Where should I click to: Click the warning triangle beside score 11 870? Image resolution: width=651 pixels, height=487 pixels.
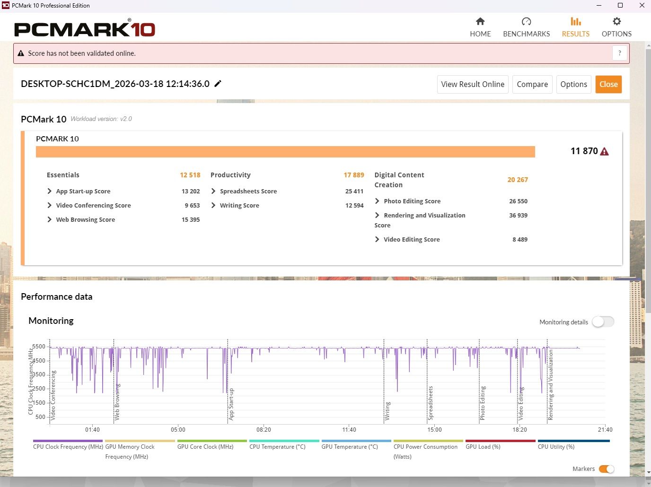pos(604,151)
